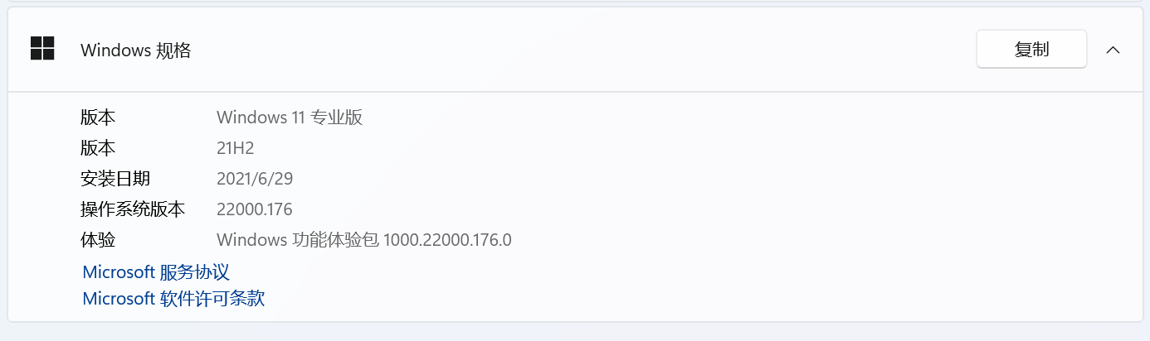Click the 2021/6/29 install date value
Screen dimensions: 1150x341
pyautogui.click(x=255, y=179)
